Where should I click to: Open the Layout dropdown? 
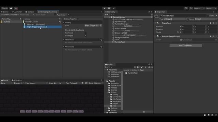pyautogui.click(x=211, y=8)
